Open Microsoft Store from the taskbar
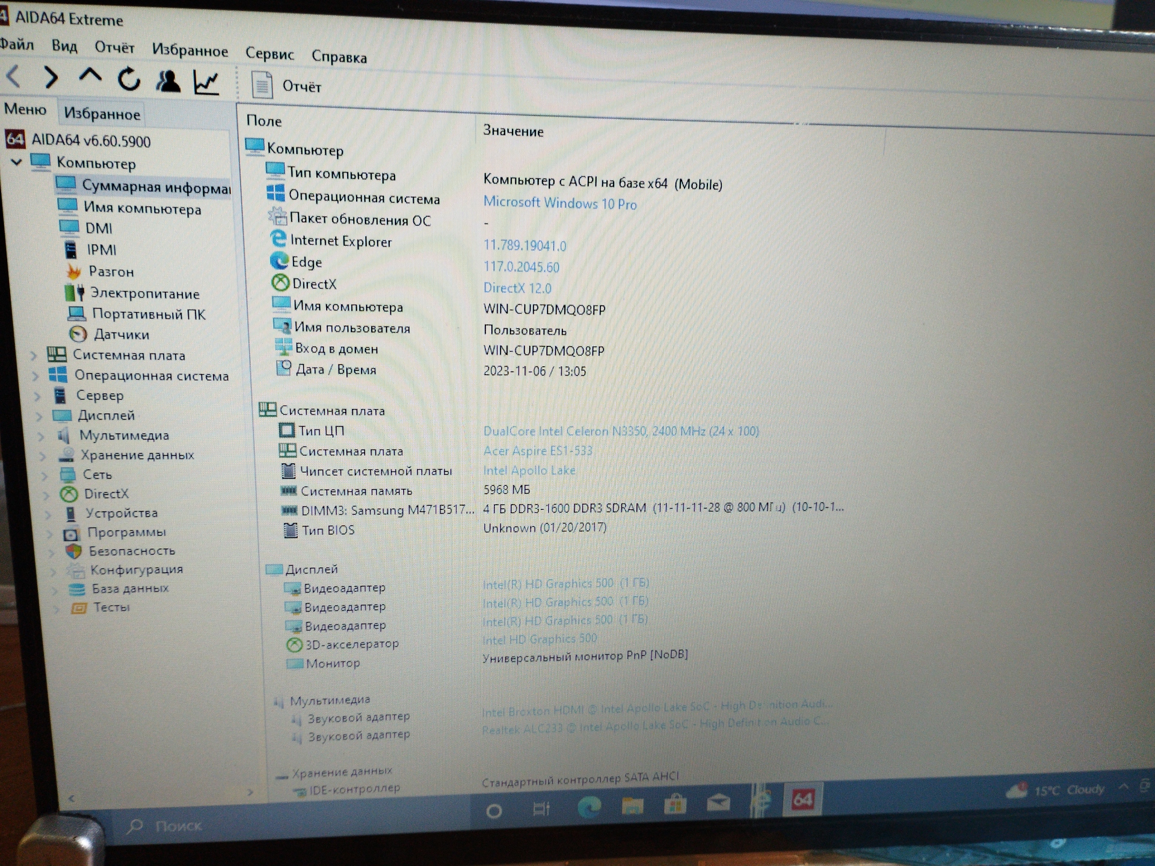 coord(675,803)
